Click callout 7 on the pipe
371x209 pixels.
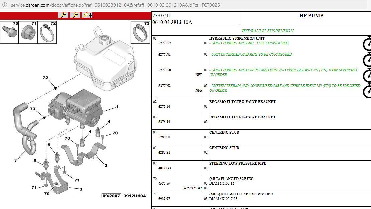(15, 161)
